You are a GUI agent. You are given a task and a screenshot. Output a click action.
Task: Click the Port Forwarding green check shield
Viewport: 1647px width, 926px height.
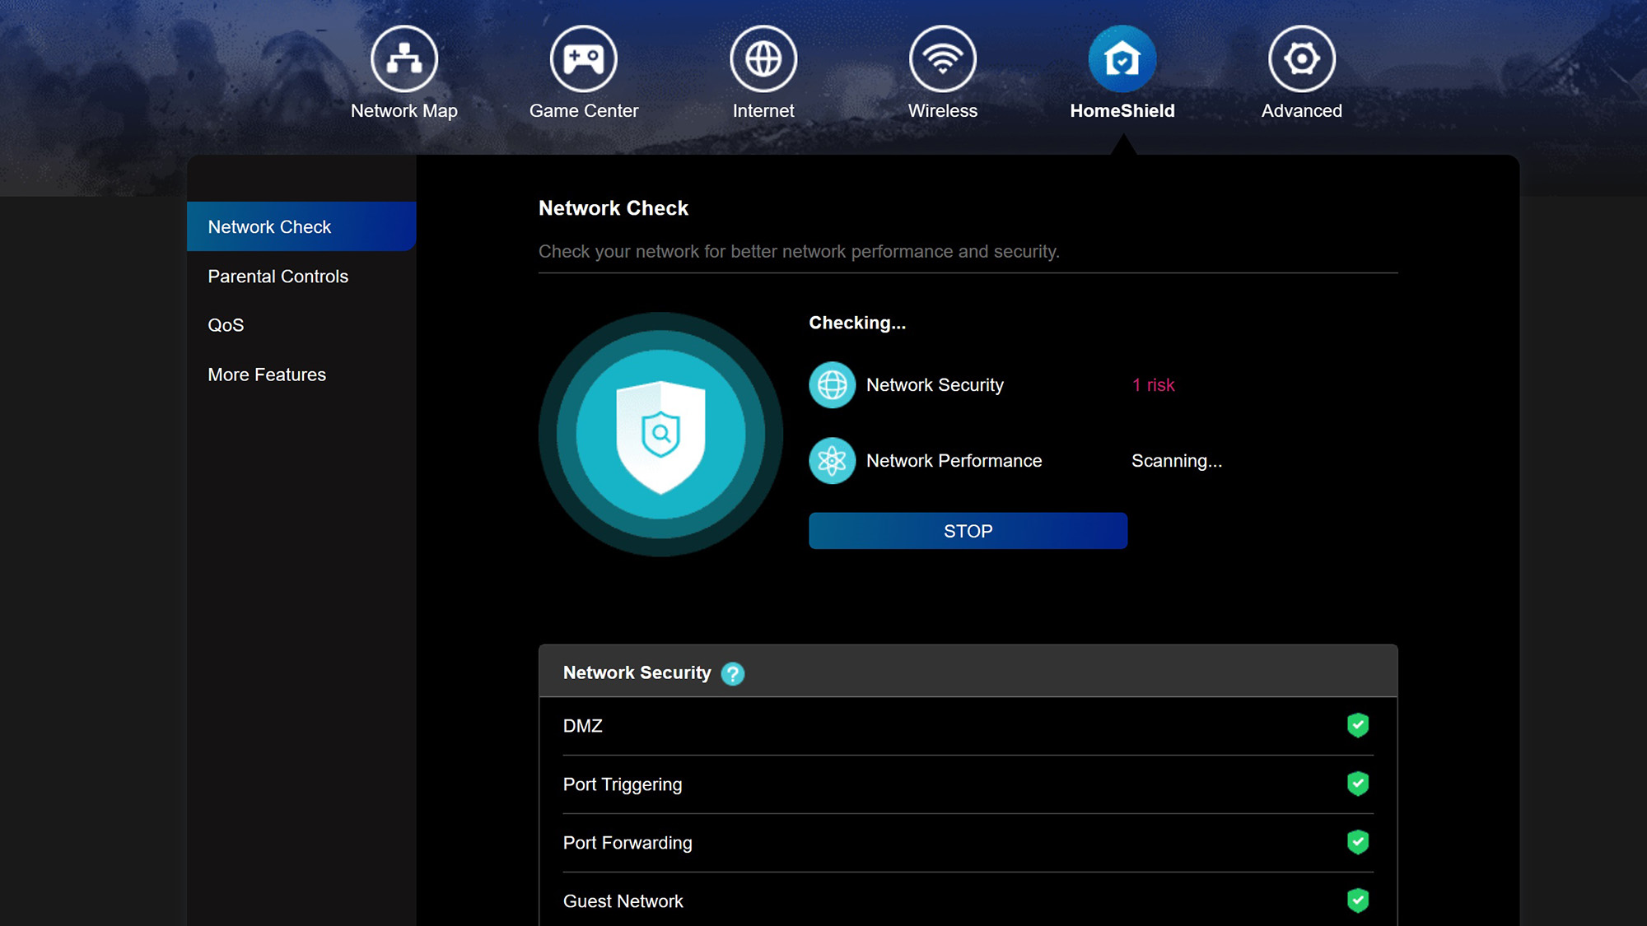[x=1357, y=842]
